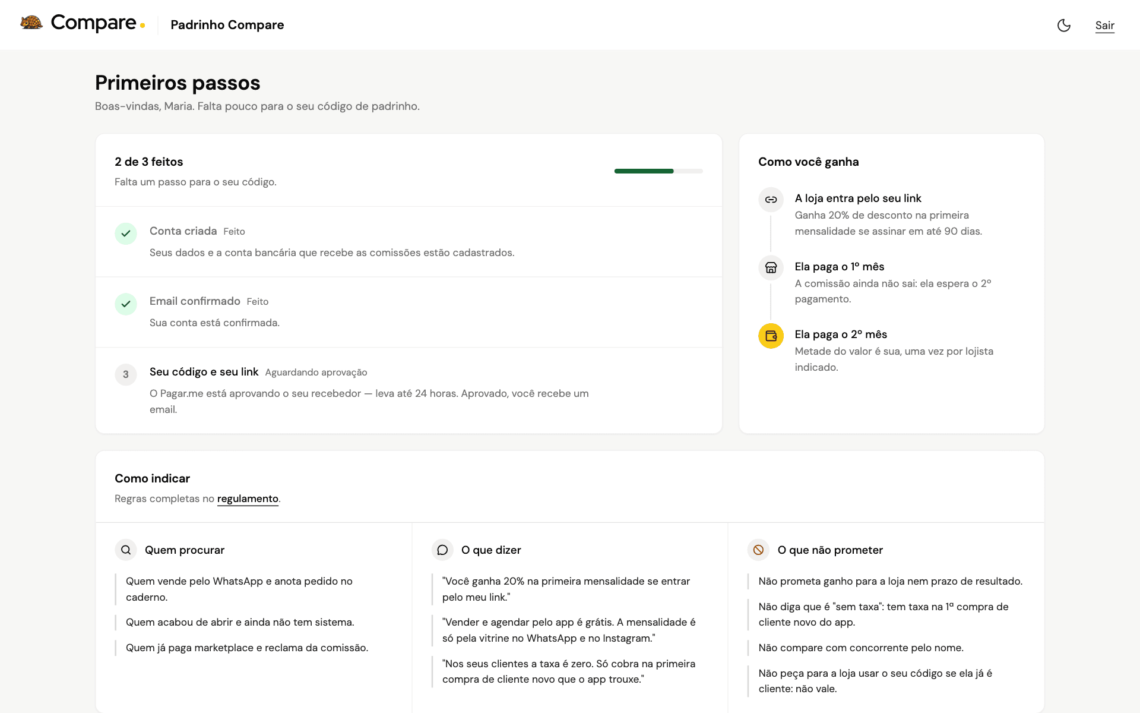Viewport: 1140px width, 713px height.
Task: Click the "Conta criada" step title
Action: [x=183, y=231]
